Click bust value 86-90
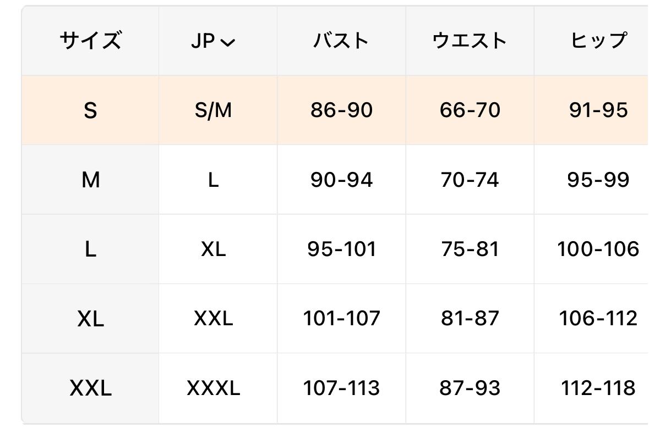The width and height of the screenshot is (649, 428). pos(341,110)
